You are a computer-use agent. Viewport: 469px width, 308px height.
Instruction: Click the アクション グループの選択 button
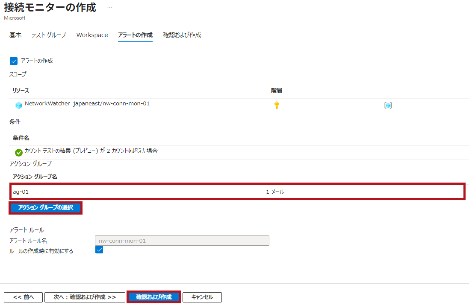pos(45,207)
